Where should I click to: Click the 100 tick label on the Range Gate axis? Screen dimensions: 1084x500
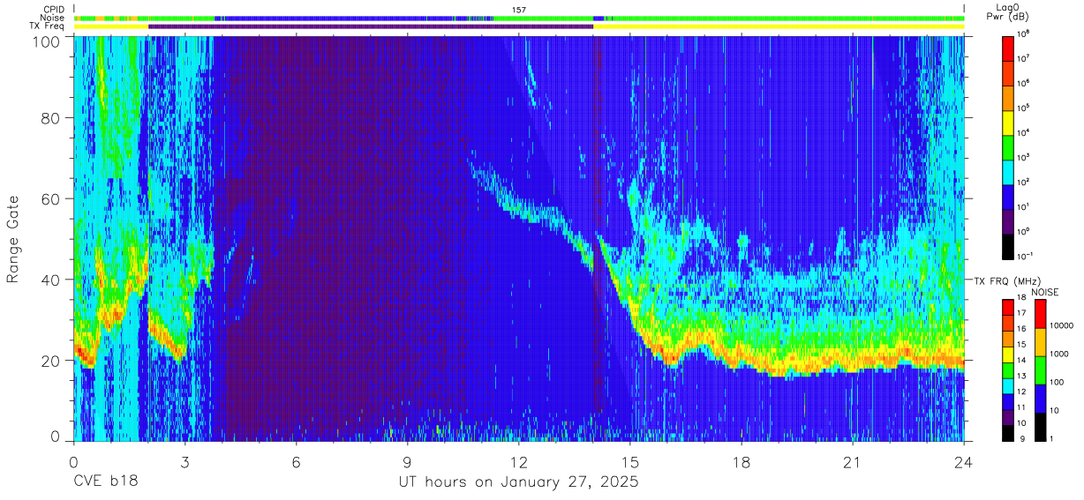48,41
